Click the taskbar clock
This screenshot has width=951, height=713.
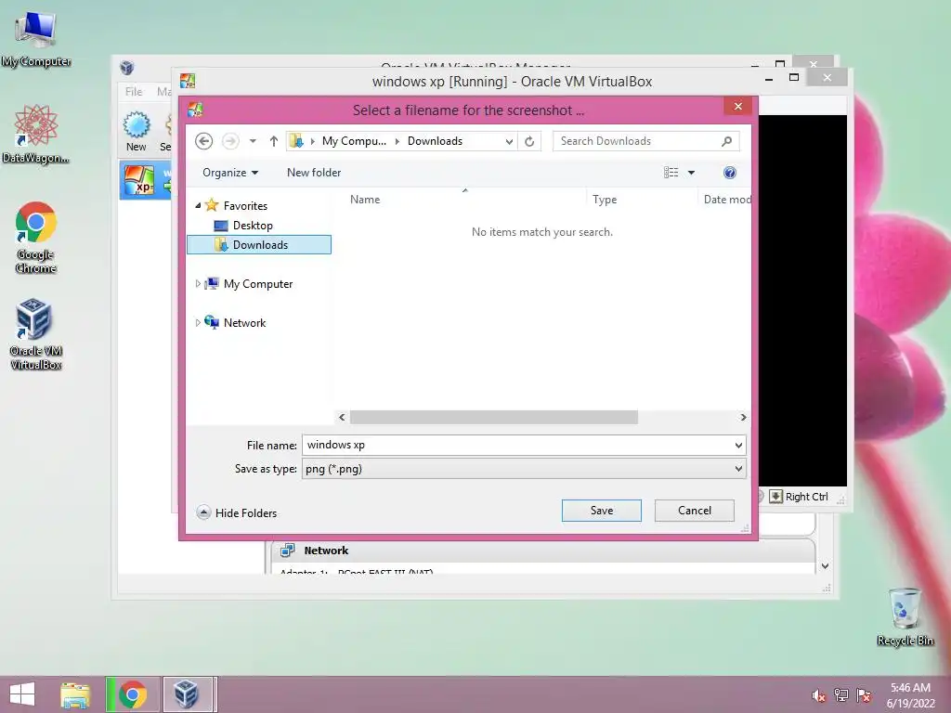click(x=910, y=695)
